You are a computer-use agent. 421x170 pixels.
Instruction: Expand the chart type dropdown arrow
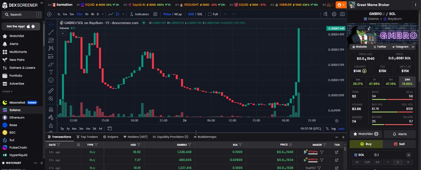[x=123, y=14]
